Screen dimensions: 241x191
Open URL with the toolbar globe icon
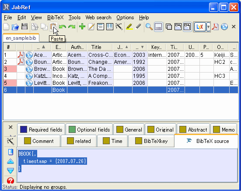click(224, 27)
